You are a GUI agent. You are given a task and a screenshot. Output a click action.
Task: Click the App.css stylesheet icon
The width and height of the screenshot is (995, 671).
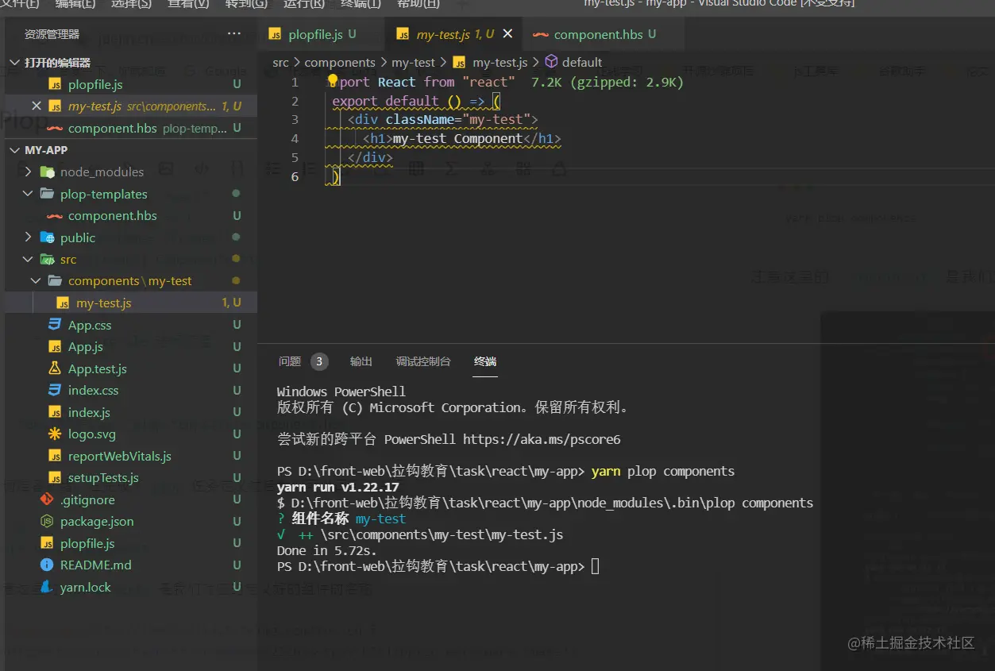click(55, 325)
